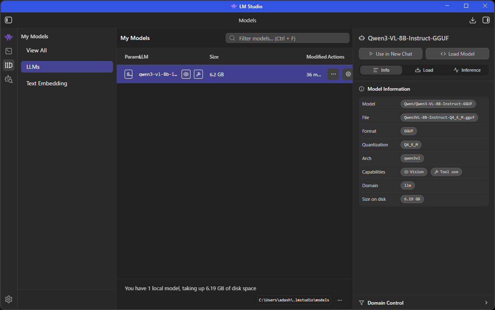The width and height of the screenshot is (495, 310).
Task: Open the Chat section robot icon
Action: (9, 37)
